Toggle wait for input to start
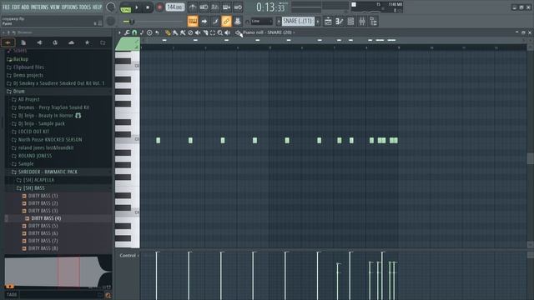Screen dimensions: 534x300 pyautogui.click(x=204, y=7)
